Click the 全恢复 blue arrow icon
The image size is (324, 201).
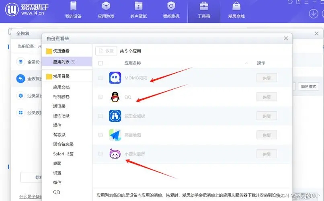[x=21, y=79]
